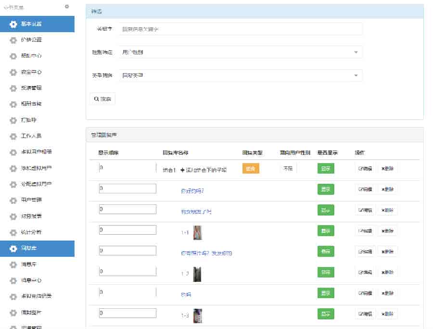Click the search button with magnifier icon
This screenshot has height=329, width=433.
coord(102,99)
